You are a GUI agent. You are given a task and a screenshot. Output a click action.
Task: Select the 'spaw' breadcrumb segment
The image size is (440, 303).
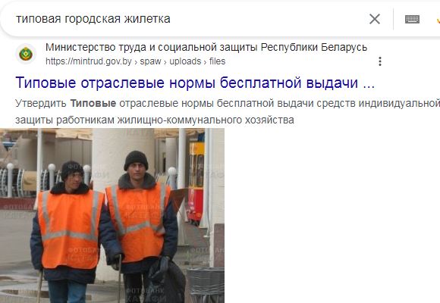click(x=150, y=61)
